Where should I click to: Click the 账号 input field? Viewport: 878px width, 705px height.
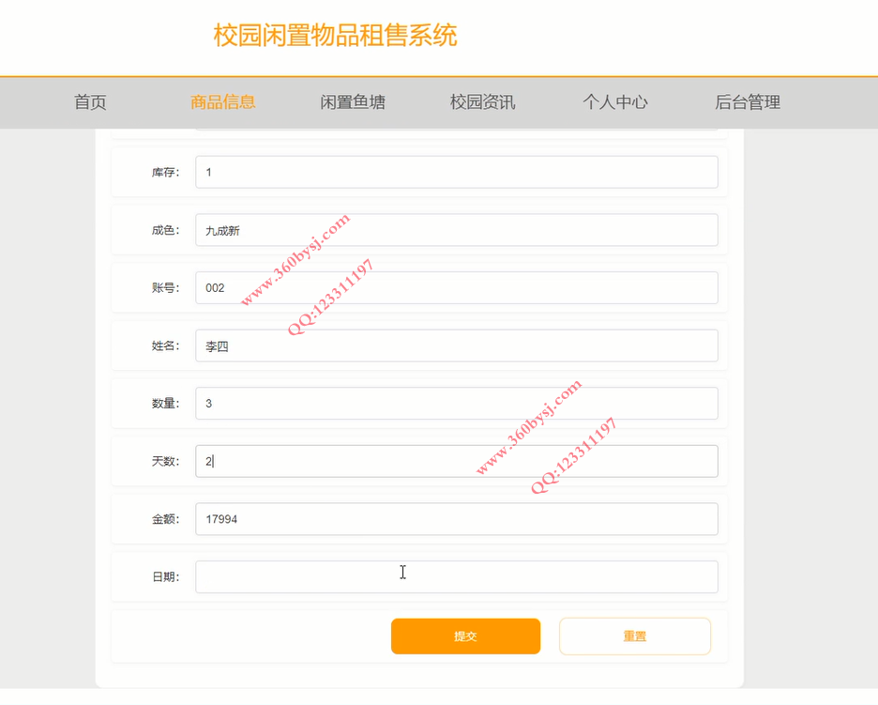point(457,288)
